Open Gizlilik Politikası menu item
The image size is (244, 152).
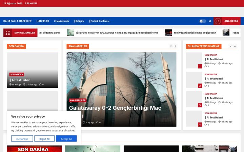pos(99,21)
